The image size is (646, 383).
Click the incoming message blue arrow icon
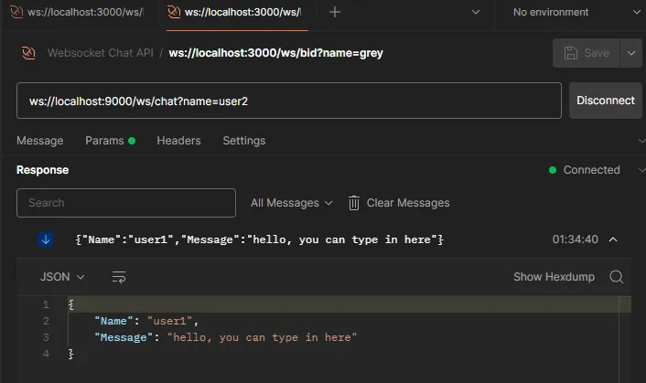coord(46,239)
